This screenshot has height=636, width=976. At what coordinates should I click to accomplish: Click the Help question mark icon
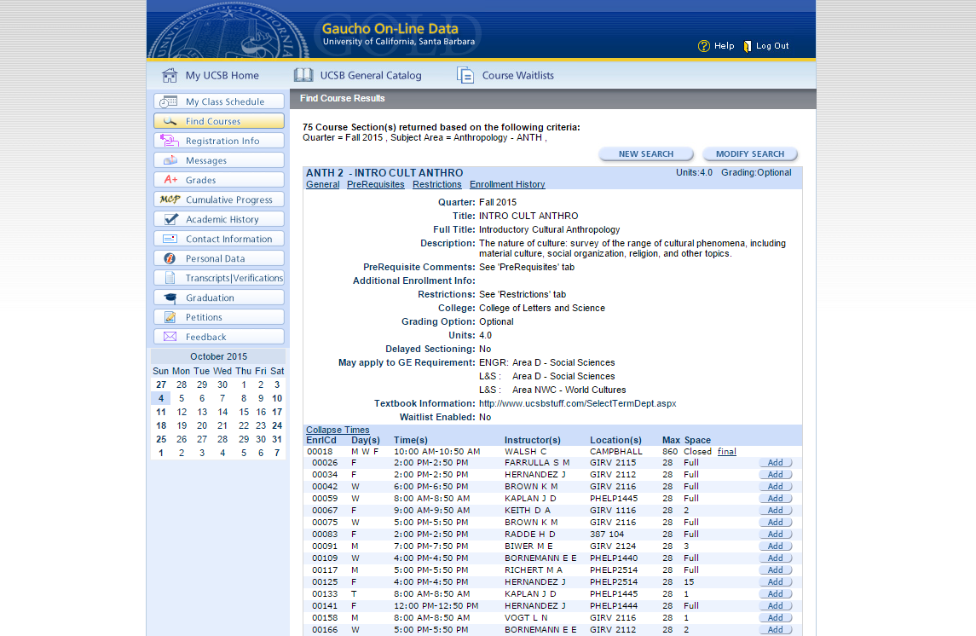pyautogui.click(x=703, y=46)
